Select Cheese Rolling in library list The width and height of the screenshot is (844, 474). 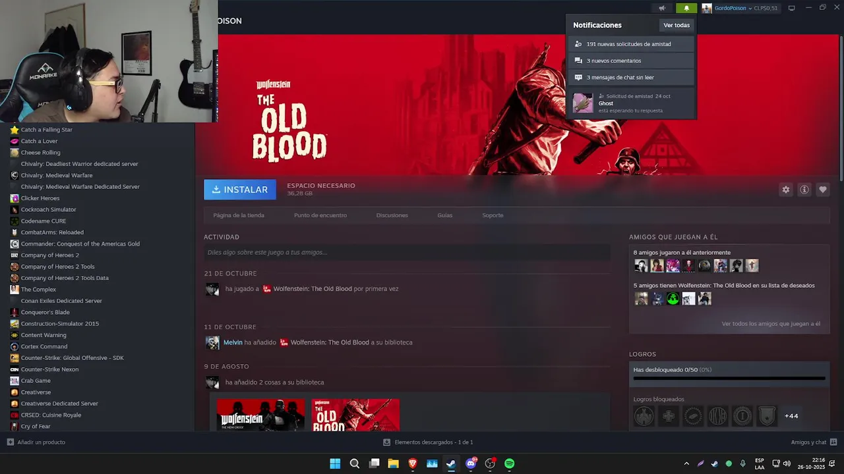point(40,153)
